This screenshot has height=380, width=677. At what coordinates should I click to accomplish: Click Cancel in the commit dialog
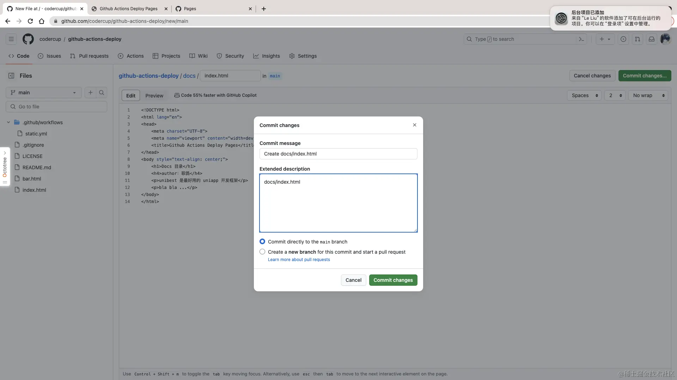click(353, 280)
